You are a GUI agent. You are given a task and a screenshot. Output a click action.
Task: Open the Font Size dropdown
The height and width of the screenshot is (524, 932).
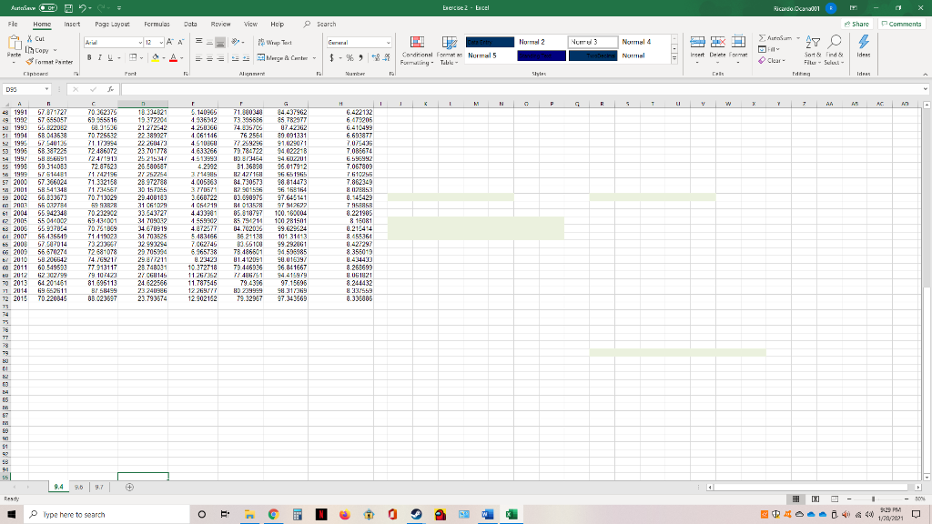tap(159, 42)
